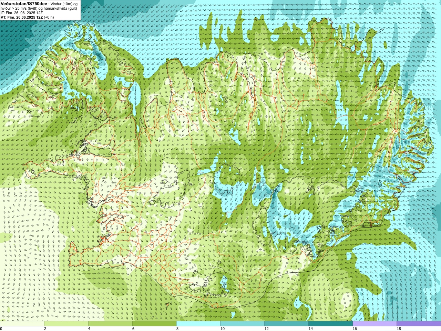This screenshot has height=331, width=441.
Task: Click the legend scale label "0"
Action: (x=1, y=329)
